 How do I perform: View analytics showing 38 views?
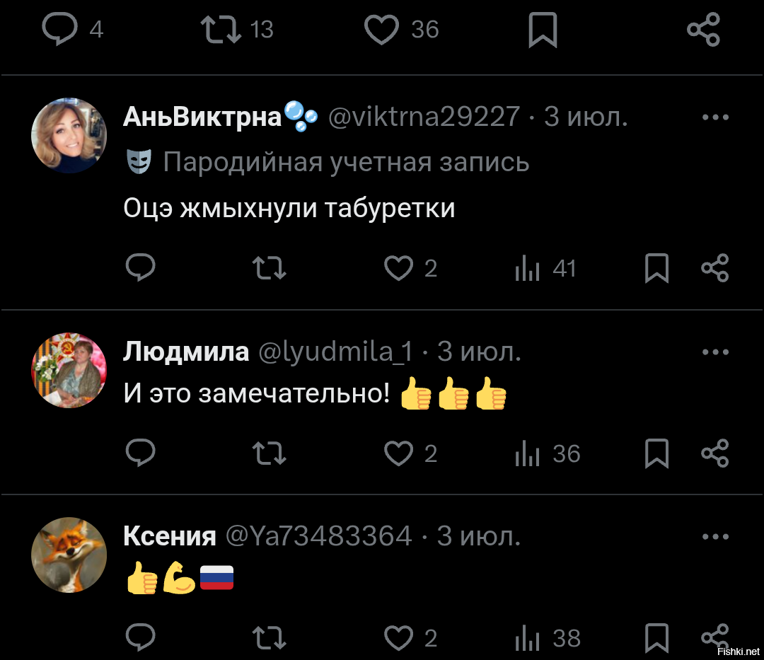coord(548,638)
